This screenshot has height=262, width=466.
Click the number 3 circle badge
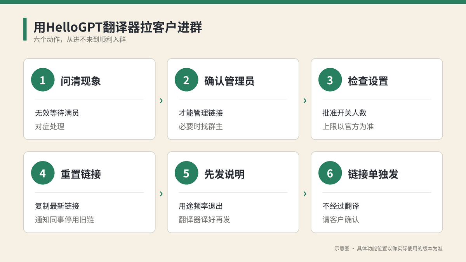coord(330,80)
